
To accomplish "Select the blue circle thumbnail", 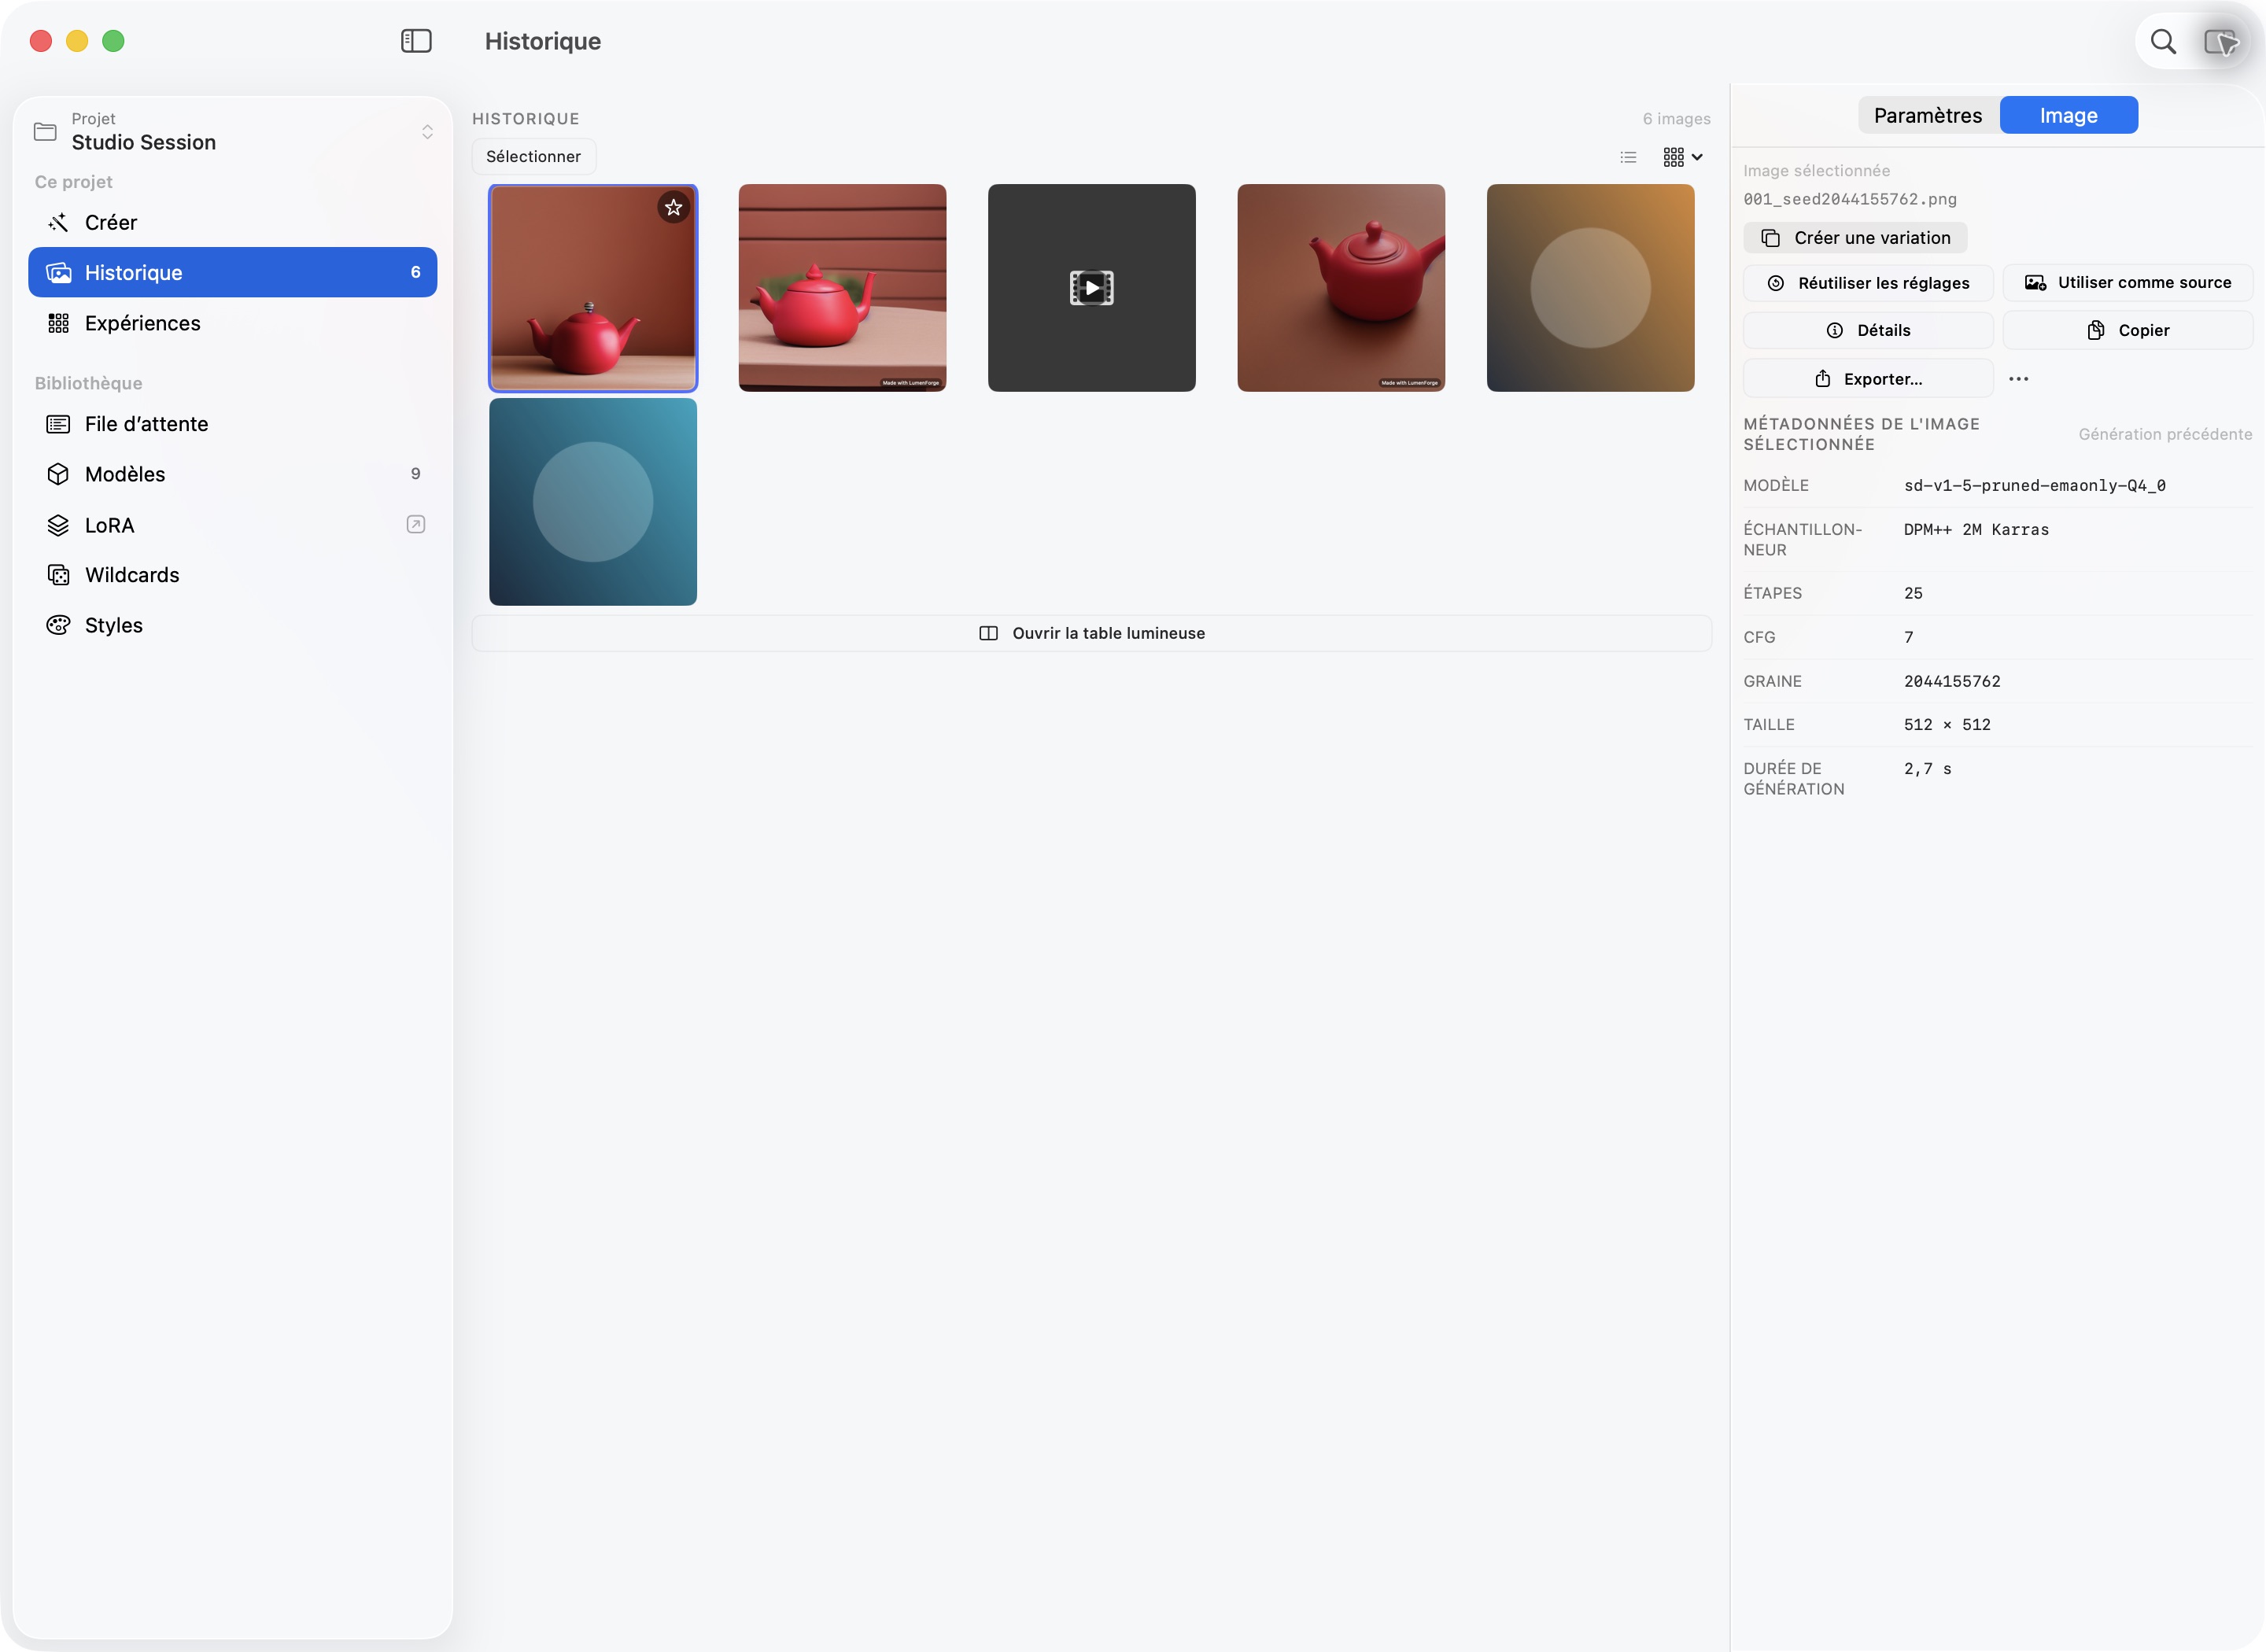I will pos(593,502).
